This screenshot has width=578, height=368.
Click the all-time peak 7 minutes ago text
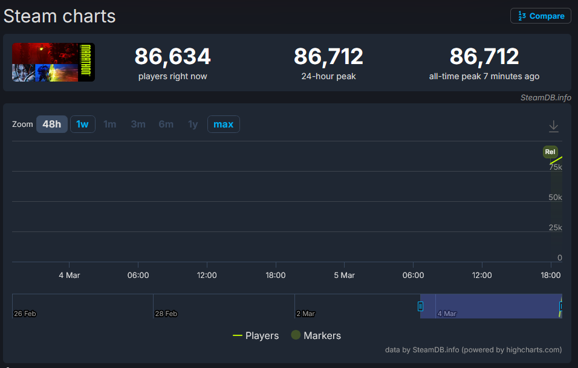pos(484,76)
